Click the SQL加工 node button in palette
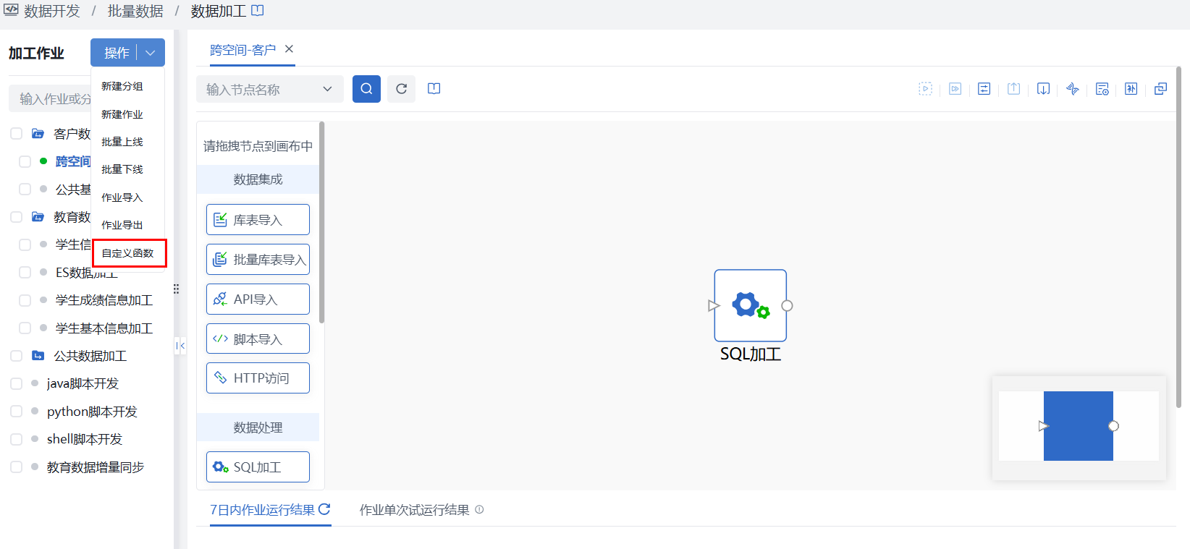Screen dimensions: 1190x549 click(x=258, y=467)
